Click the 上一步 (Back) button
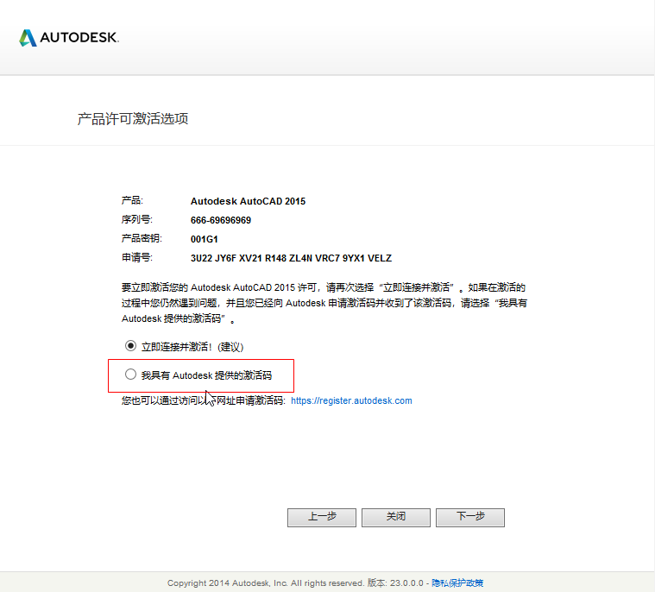Viewport: 655px width, 592px height. [x=322, y=518]
